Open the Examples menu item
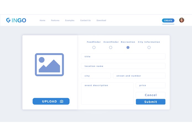Screen dimensions: 192x136 (70, 20)
